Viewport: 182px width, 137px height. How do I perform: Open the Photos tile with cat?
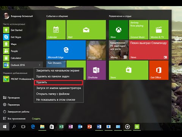coord(96,50)
